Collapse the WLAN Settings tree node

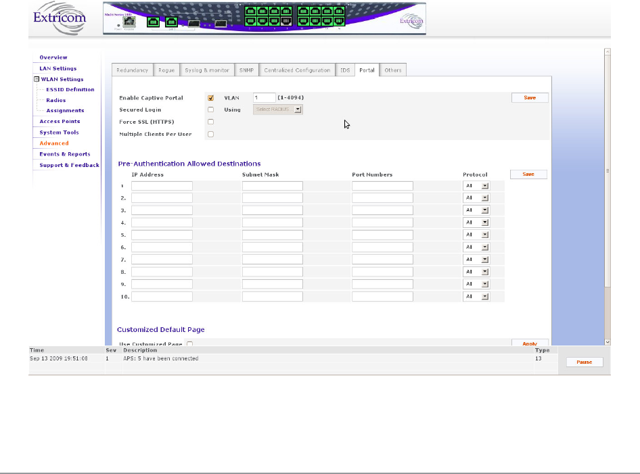(x=37, y=79)
